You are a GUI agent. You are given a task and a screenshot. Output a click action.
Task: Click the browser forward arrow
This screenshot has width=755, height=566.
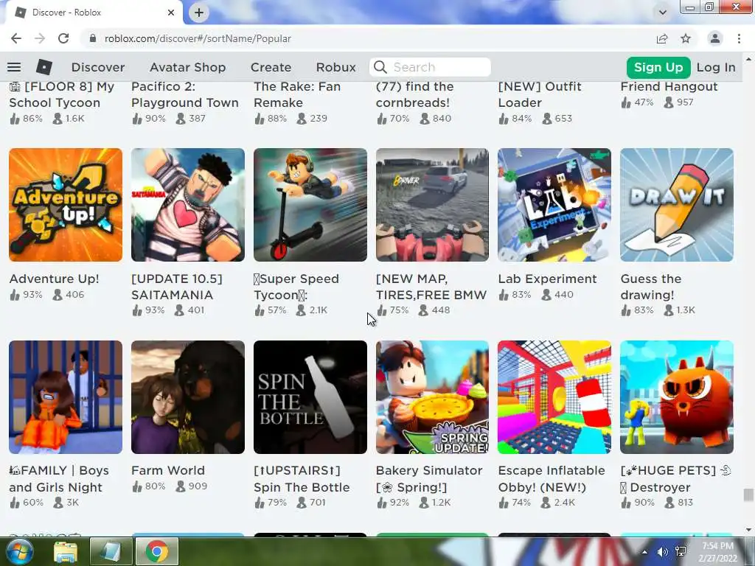(40, 38)
